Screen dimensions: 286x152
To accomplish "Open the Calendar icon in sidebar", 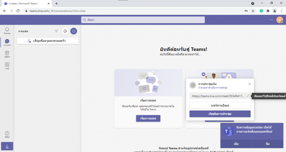I will click(7, 54).
